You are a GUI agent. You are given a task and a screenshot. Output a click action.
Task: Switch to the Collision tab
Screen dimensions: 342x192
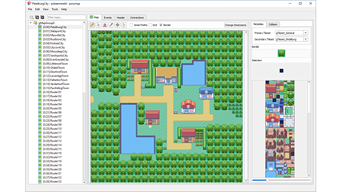point(273,24)
